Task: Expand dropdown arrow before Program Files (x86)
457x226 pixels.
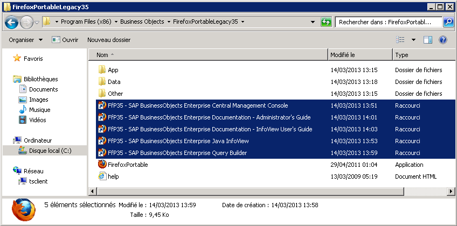Action: (x=57, y=22)
